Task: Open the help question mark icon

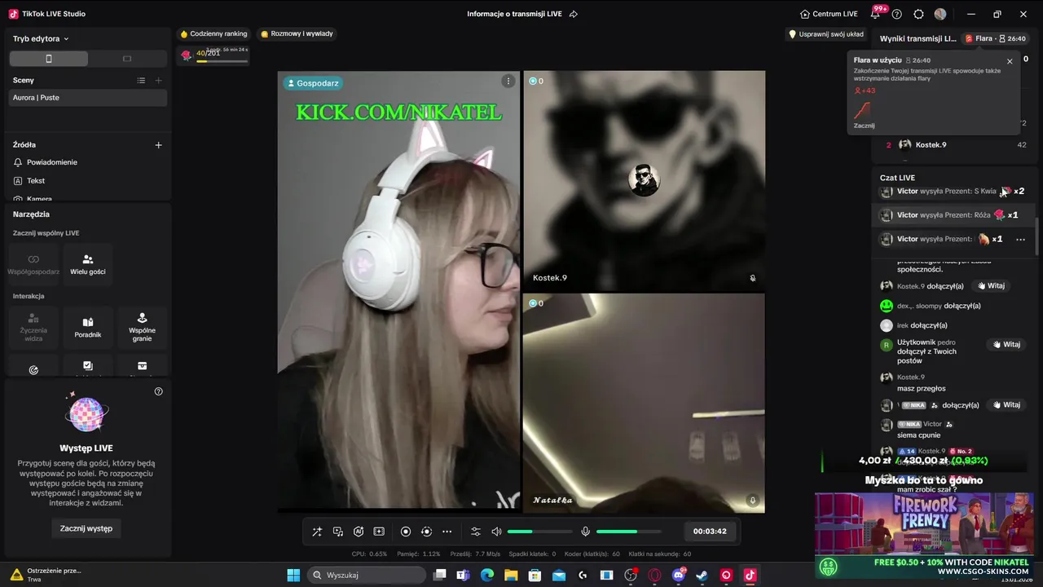Action: (897, 14)
